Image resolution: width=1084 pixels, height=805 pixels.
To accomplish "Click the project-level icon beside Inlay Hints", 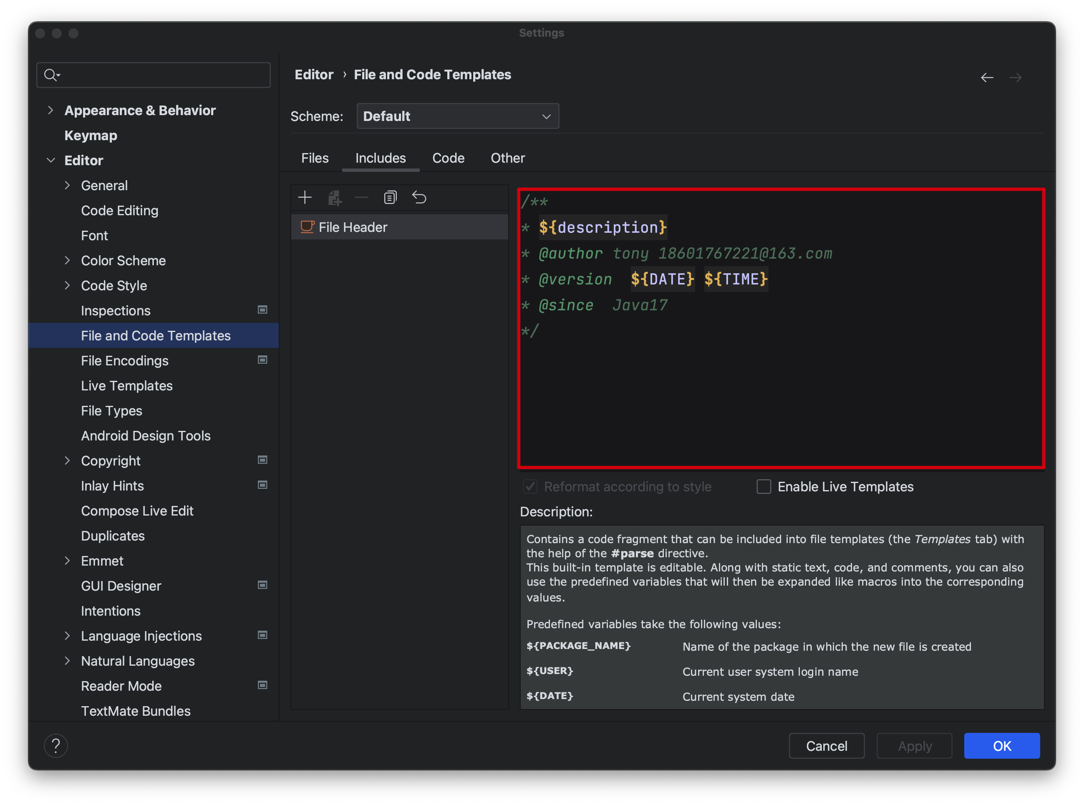I will (262, 485).
